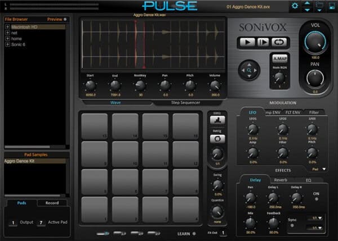Toggle the LEARN indicator
338x241 pixels.
point(194,234)
